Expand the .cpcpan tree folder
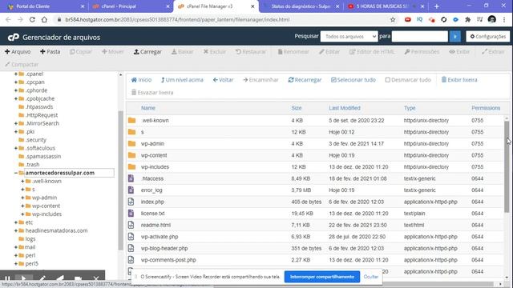Screen dimensions: 513x288 (16, 82)
